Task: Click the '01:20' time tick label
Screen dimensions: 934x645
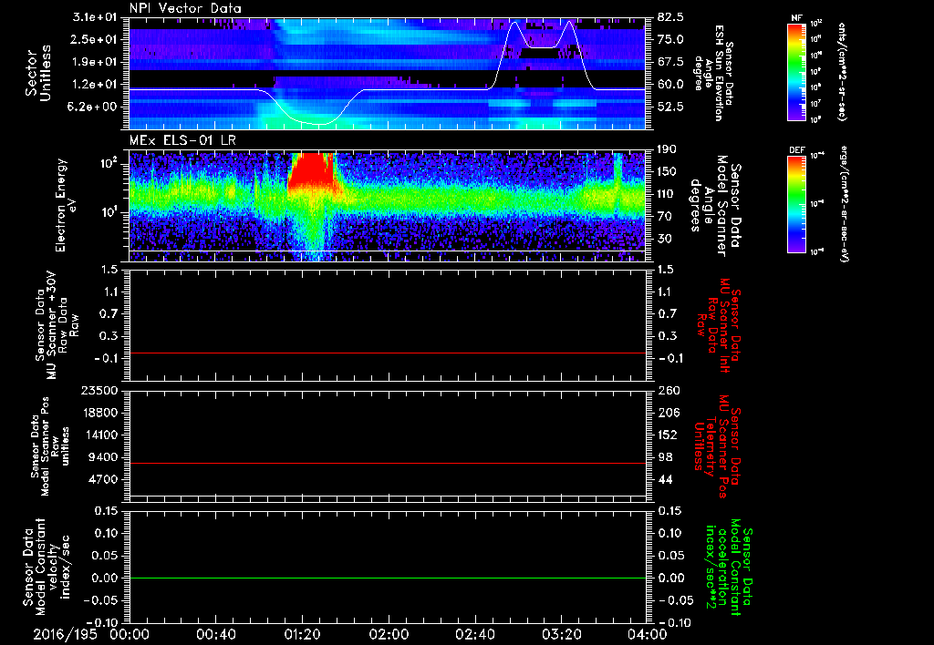Action: 302,634
